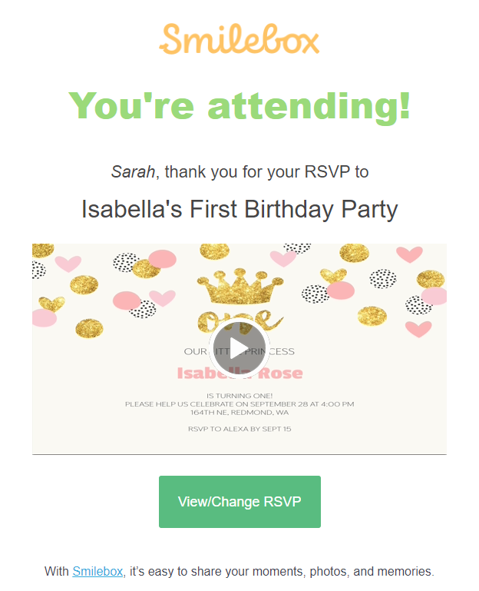Click the gold heart above right pink circle
Screen dimensions: 479x591
click(333, 275)
